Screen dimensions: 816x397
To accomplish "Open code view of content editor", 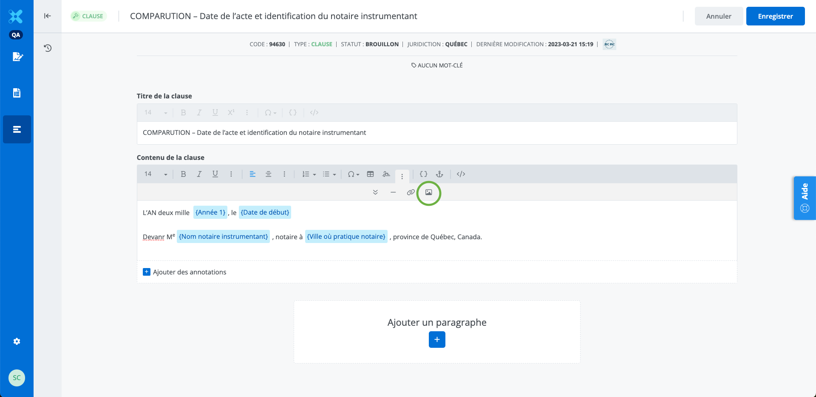I will click(x=461, y=174).
